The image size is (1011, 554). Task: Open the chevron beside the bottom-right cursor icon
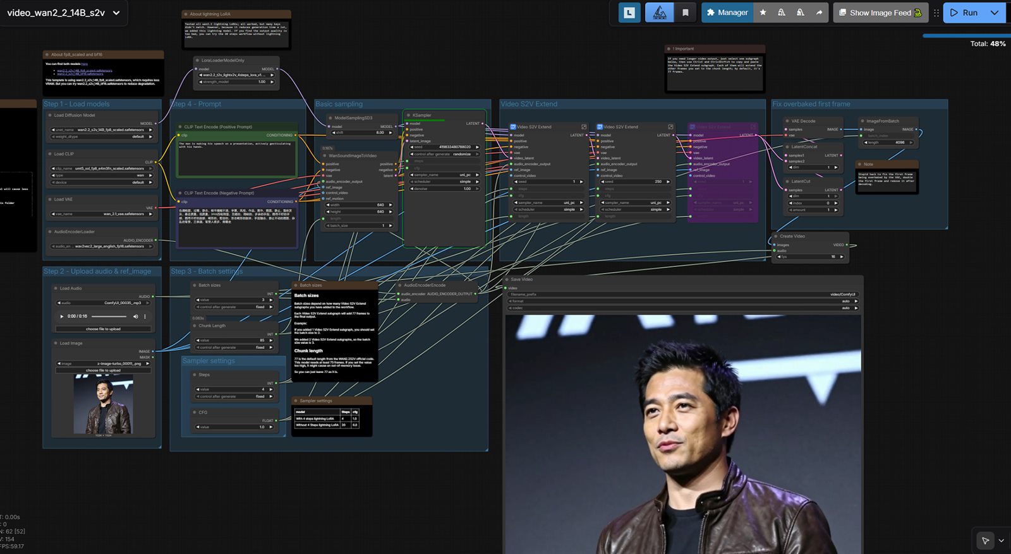coord(1001,541)
